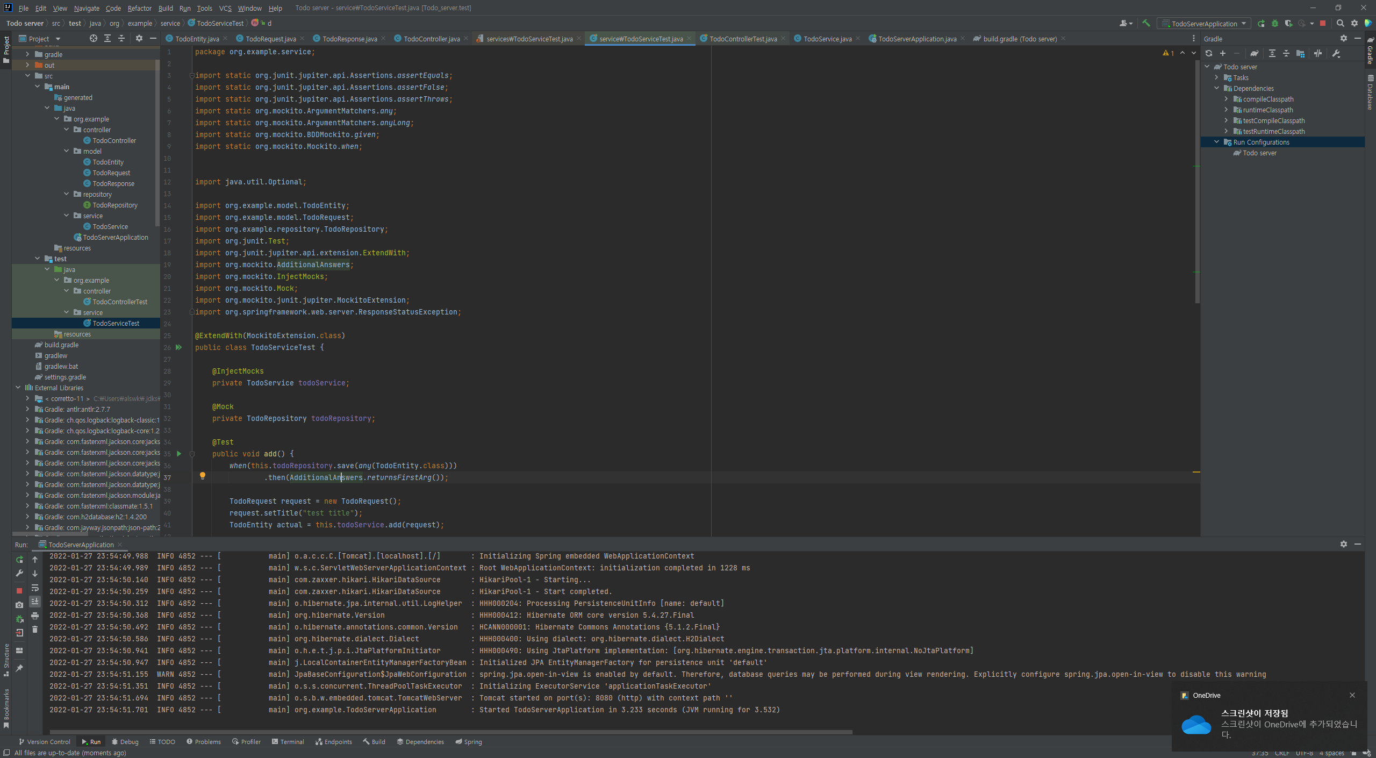Viewport: 1376px width, 758px height.
Task: Open the Refactor menu
Action: click(x=139, y=8)
